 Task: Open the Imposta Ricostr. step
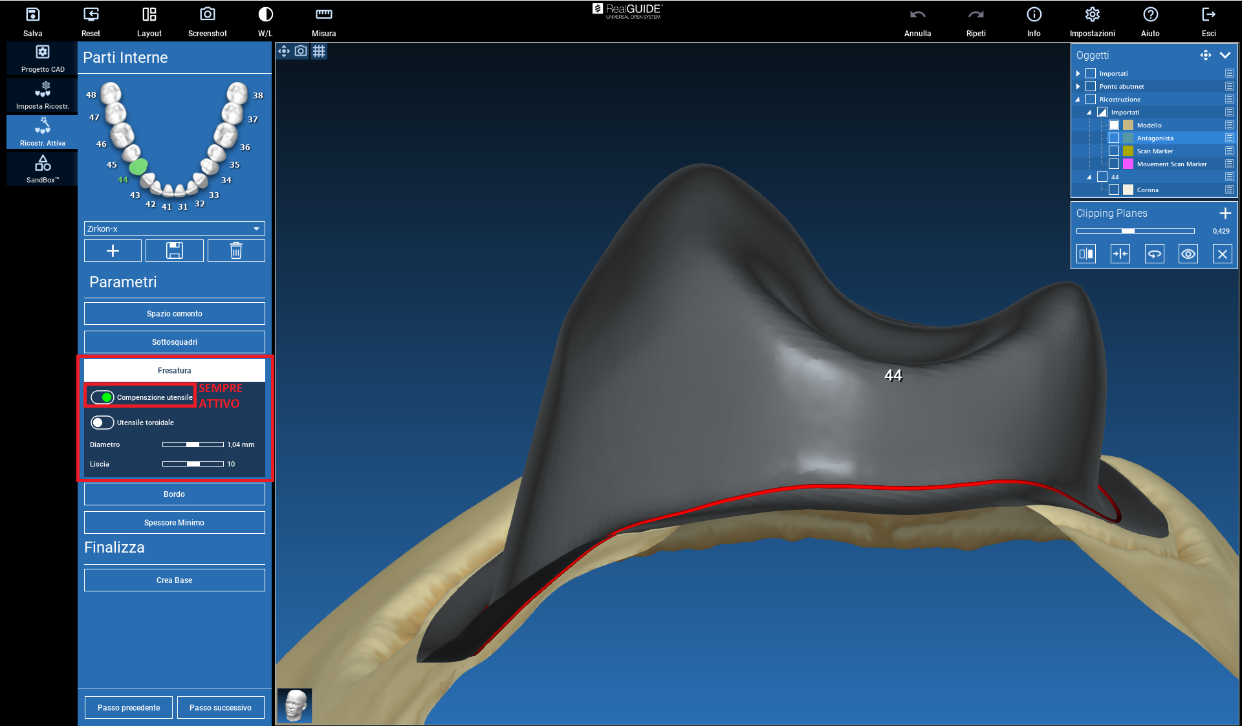(43, 95)
